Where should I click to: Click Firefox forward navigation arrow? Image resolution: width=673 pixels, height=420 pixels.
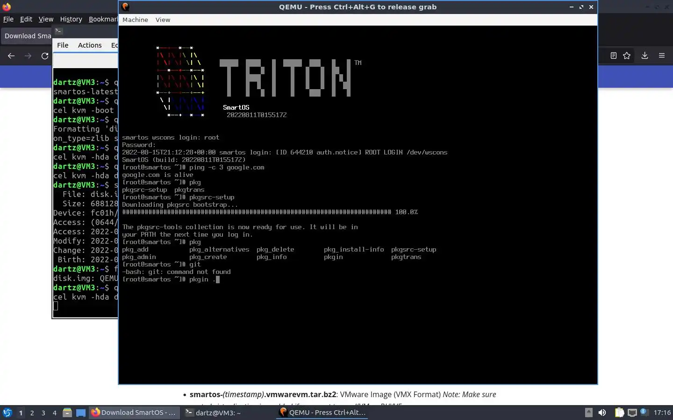click(x=28, y=56)
